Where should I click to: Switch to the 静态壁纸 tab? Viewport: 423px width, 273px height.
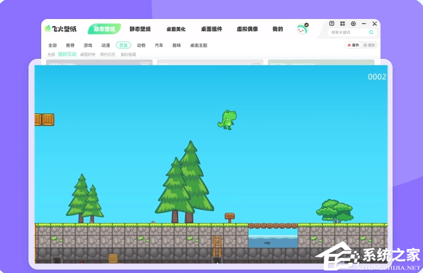point(140,29)
